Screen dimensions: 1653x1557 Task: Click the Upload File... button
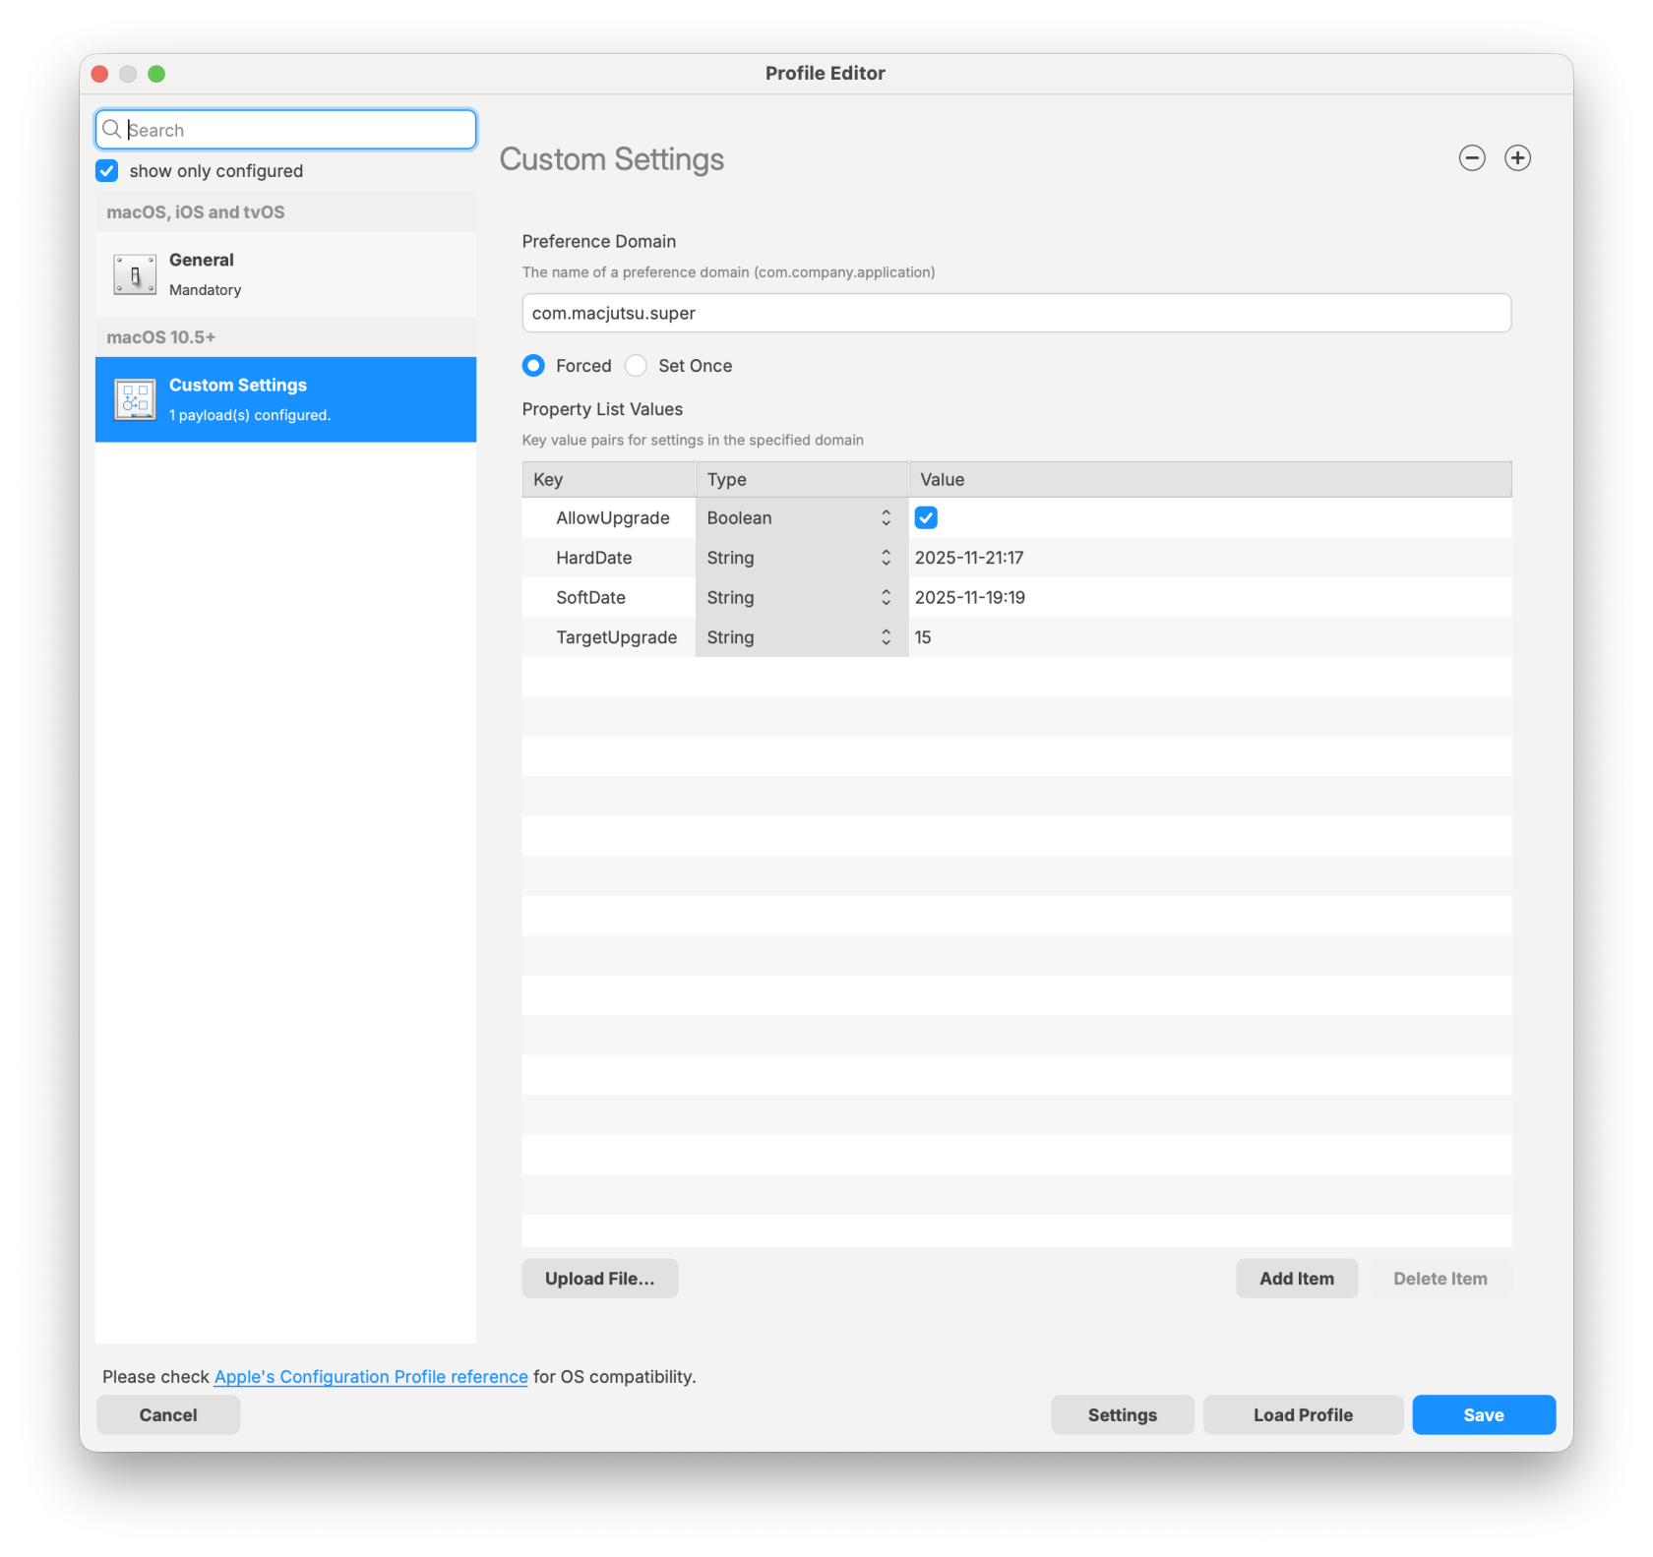coord(599,1279)
